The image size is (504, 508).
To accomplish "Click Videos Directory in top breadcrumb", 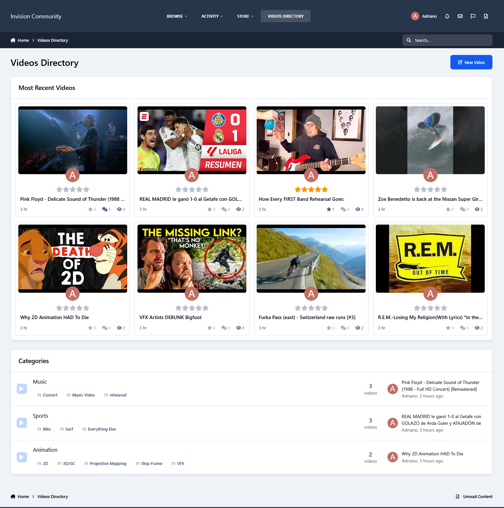I will (x=53, y=40).
